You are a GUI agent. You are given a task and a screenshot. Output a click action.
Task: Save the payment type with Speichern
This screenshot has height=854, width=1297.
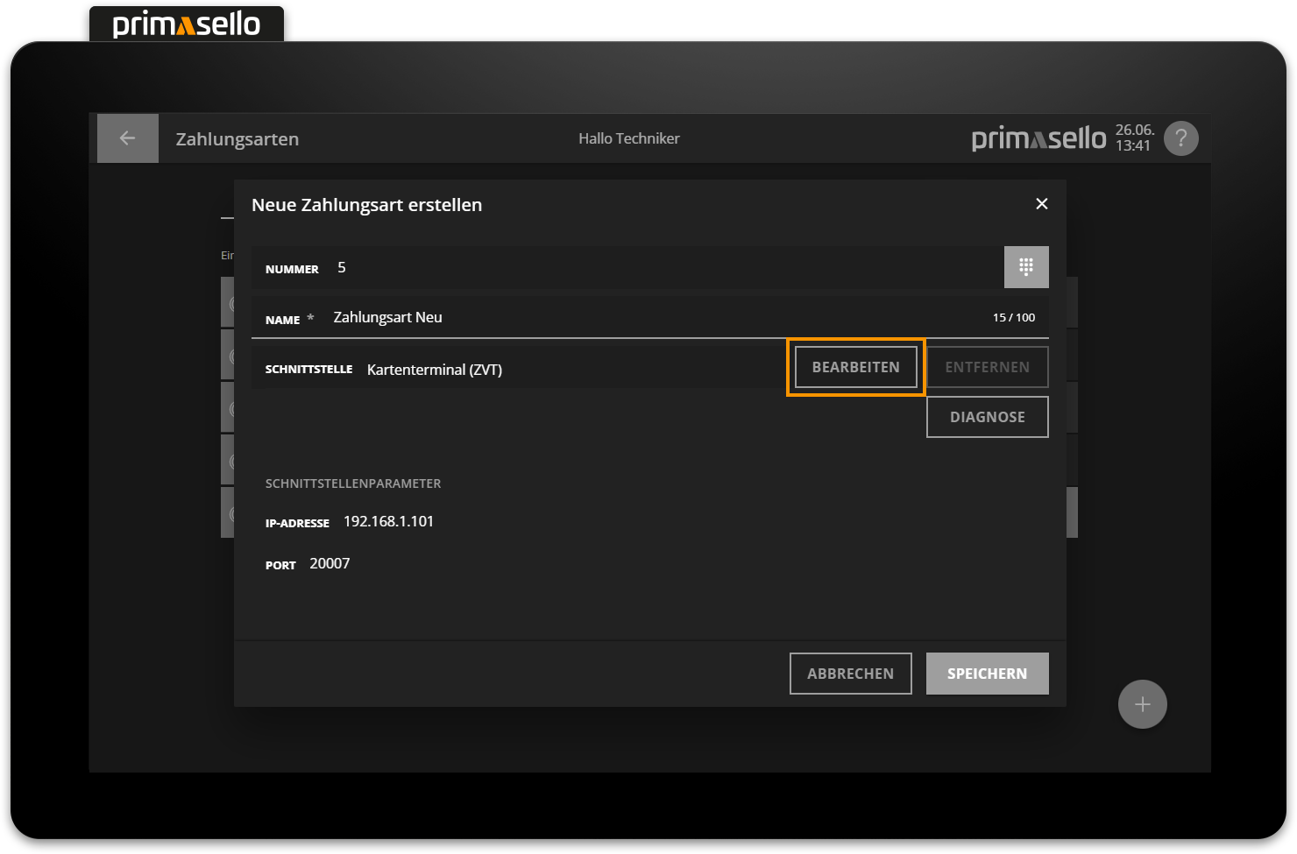[x=987, y=674]
